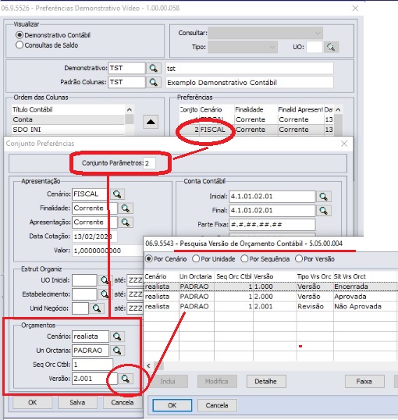Image resolution: width=398 pixels, height=420 pixels.
Task: Click Salva in Conjunto Preferências dialog
Action: pos(77,403)
